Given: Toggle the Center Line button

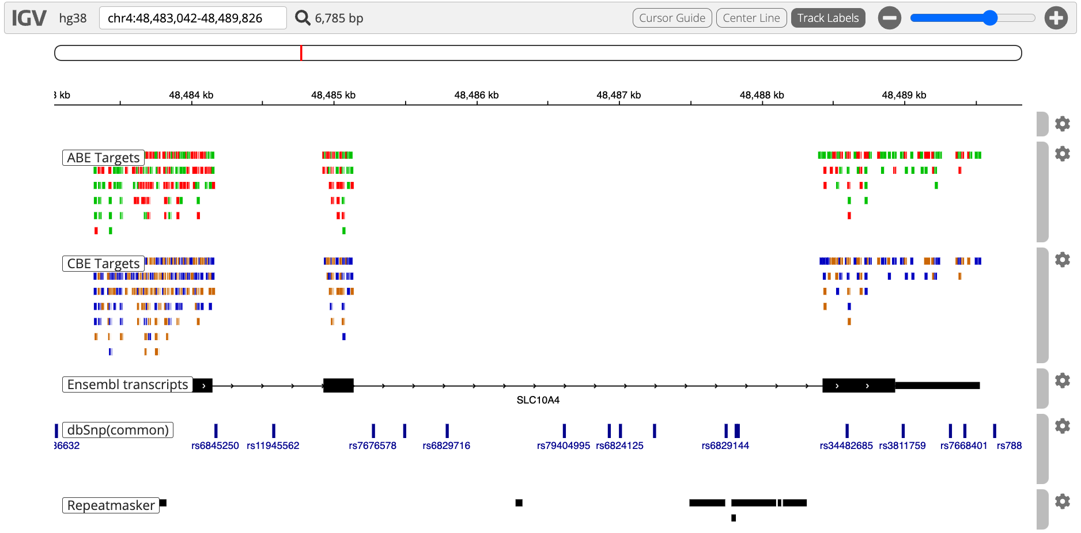Looking at the screenshot, I should [751, 18].
